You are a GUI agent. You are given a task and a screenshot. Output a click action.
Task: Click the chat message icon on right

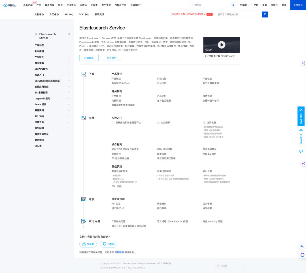301,151
